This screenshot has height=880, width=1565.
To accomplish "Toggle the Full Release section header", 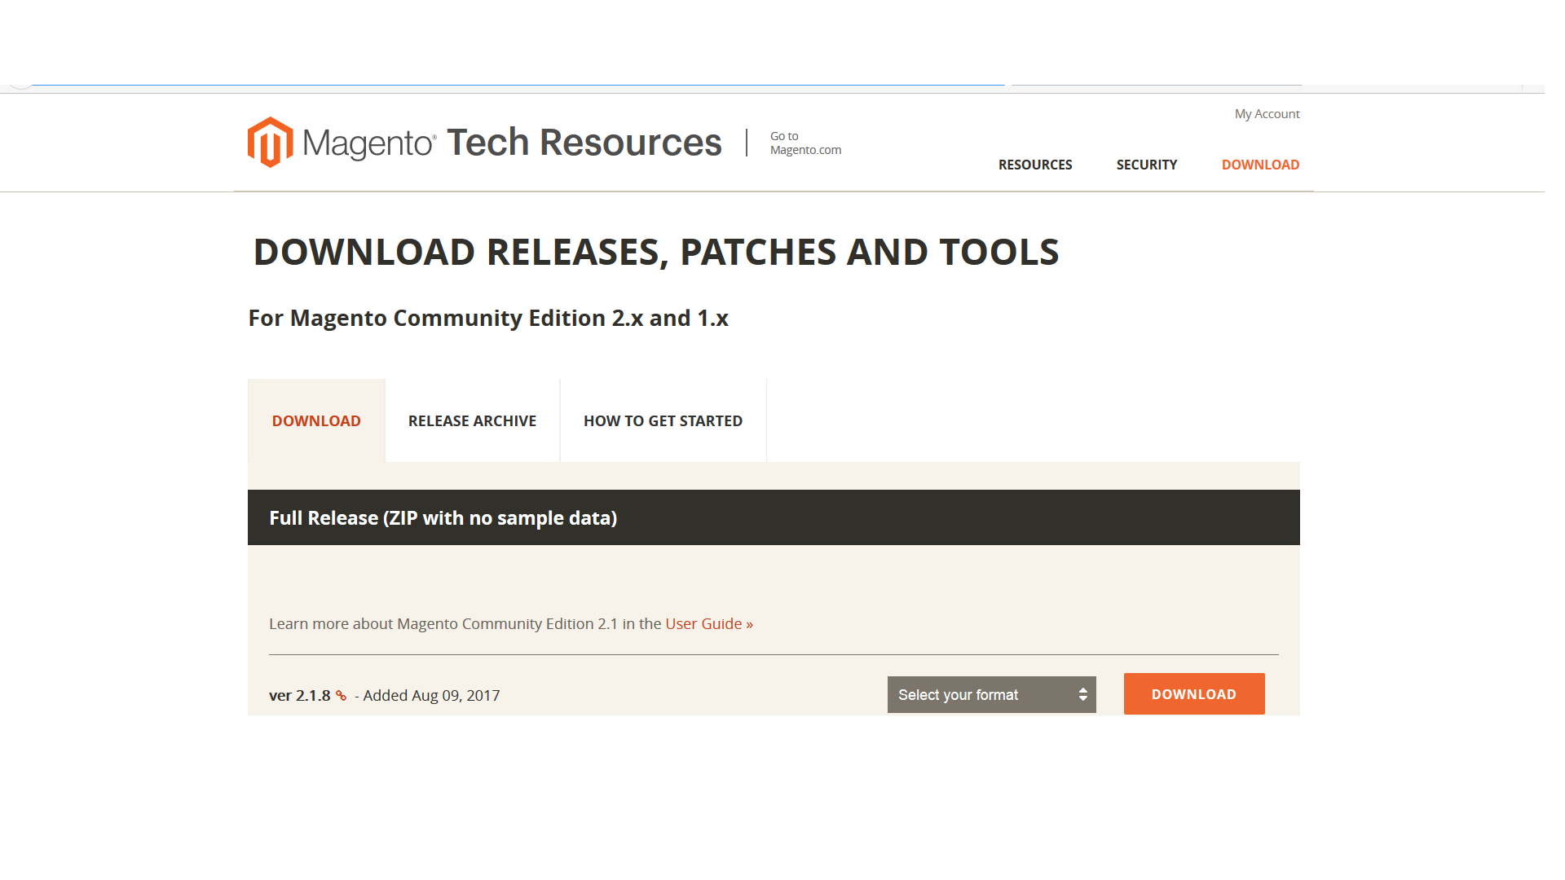I will pos(772,518).
